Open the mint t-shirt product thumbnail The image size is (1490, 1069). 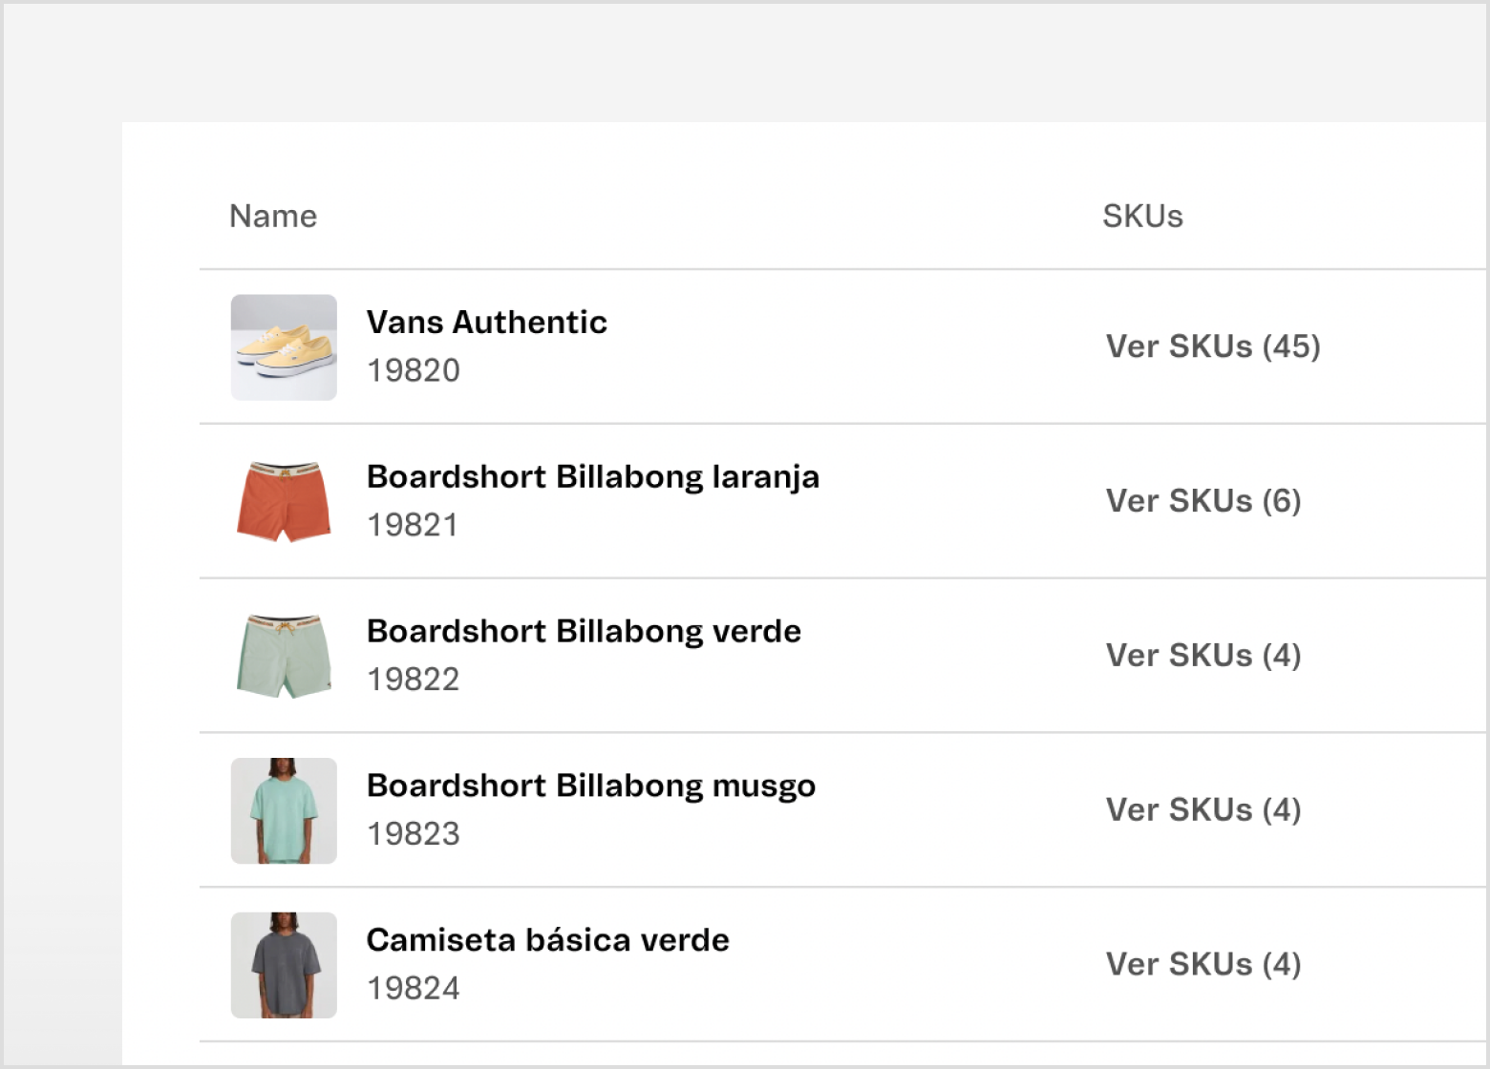[x=284, y=811]
